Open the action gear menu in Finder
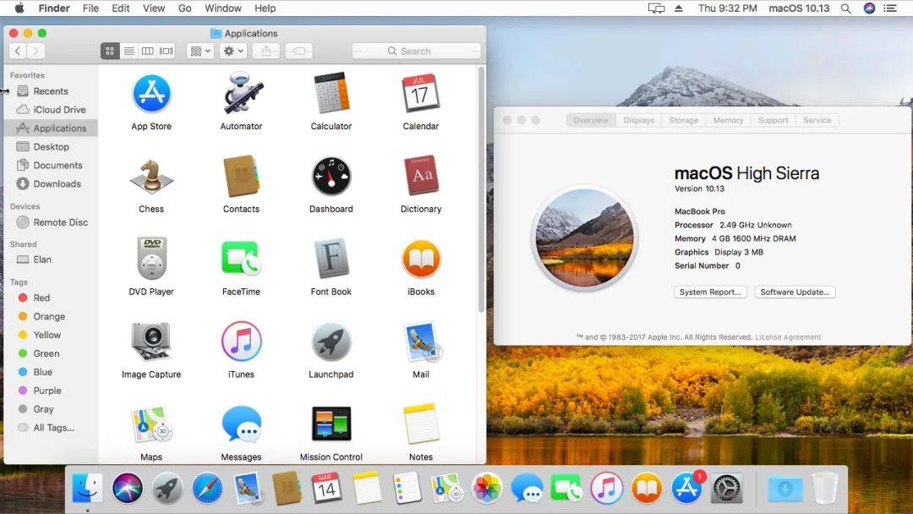Screen dimensions: 913x514 coord(232,51)
